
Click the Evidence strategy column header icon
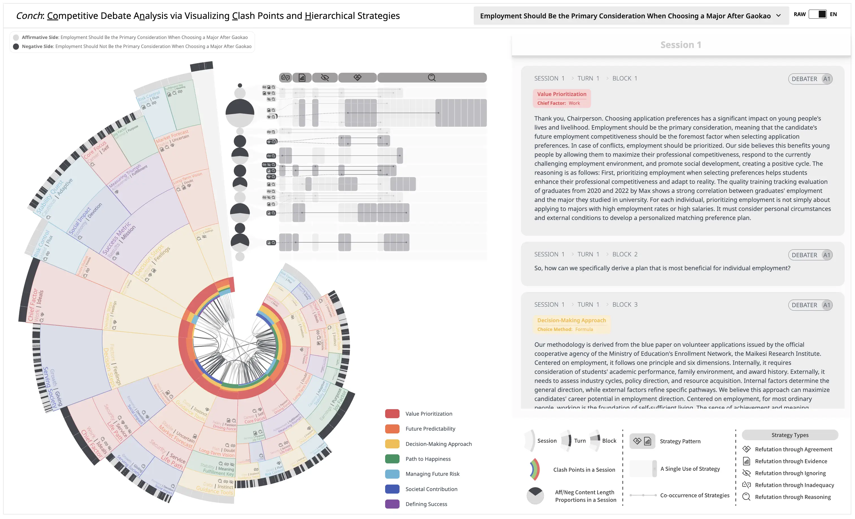[302, 77]
